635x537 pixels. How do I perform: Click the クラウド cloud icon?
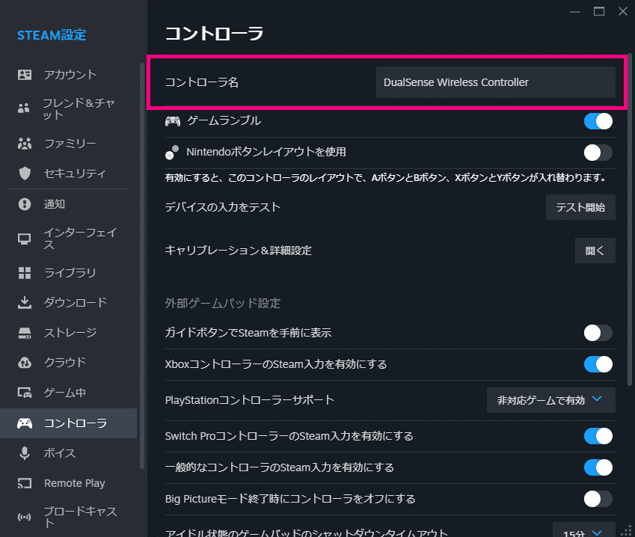(24, 363)
